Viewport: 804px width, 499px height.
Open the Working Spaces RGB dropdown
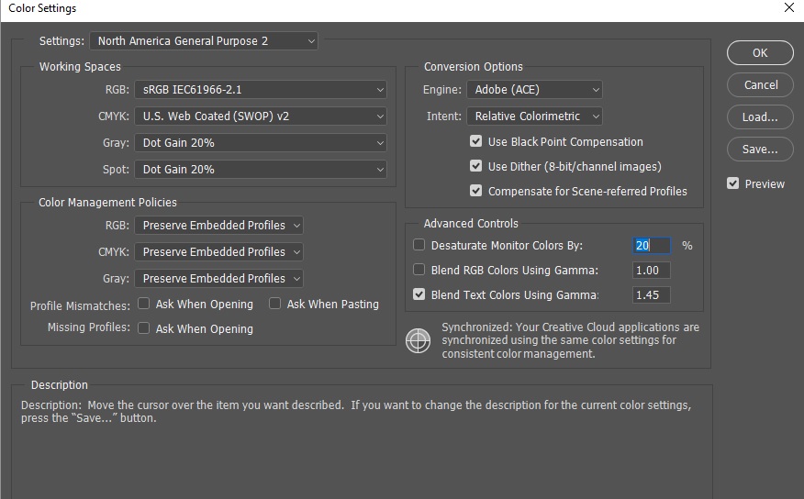[x=261, y=90]
